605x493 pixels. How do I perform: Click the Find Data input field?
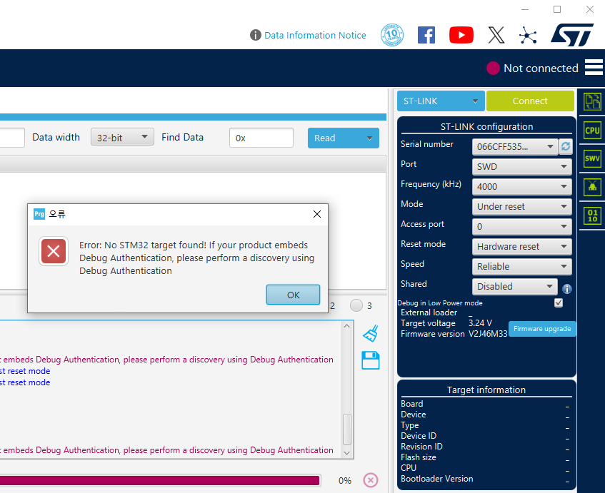tap(261, 138)
